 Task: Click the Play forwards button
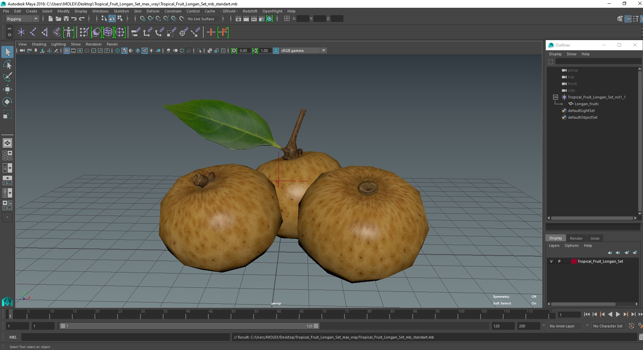point(618,314)
